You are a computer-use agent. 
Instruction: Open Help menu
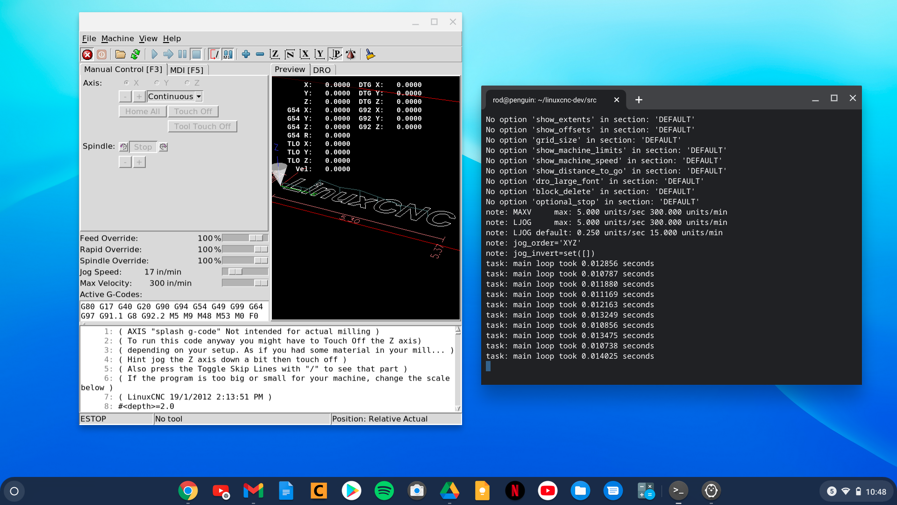click(x=171, y=39)
